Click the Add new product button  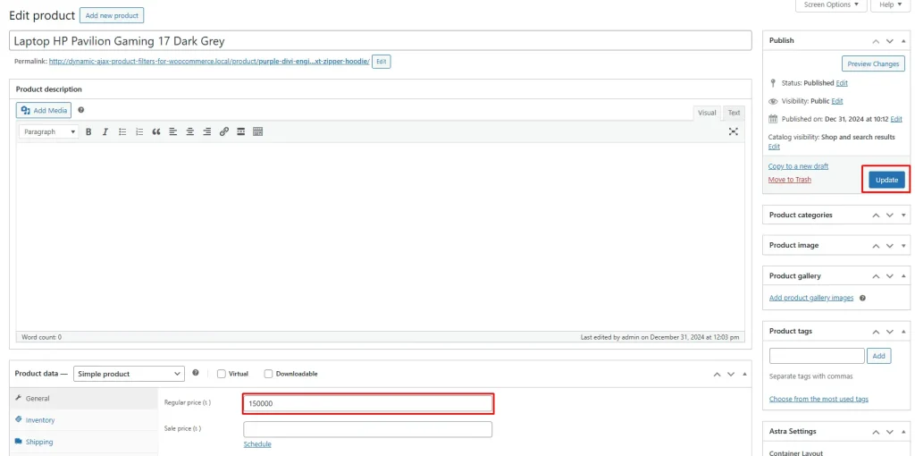(112, 16)
